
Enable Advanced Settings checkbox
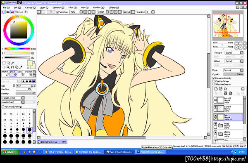pos(3,106)
